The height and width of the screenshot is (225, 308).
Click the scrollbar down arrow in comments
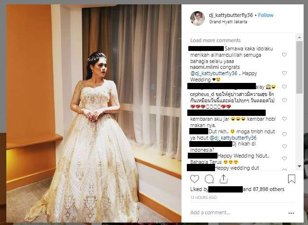(299, 166)
